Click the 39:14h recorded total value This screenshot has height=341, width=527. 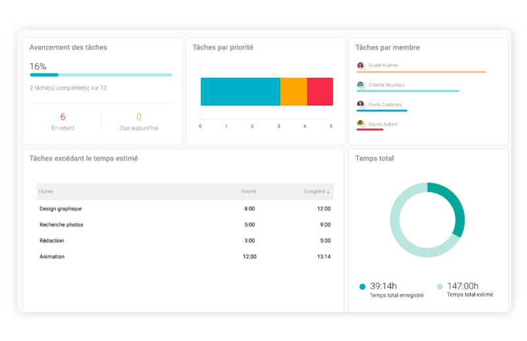383,286
